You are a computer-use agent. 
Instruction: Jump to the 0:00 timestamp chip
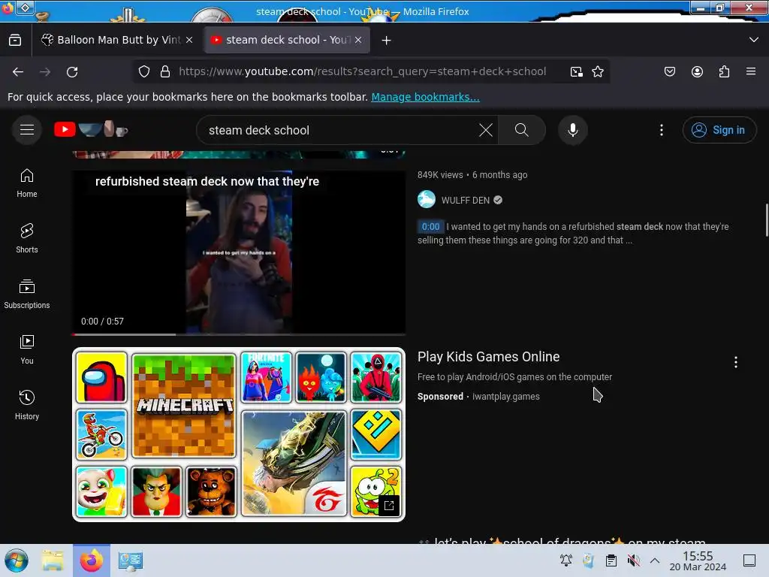click(430, 227)
